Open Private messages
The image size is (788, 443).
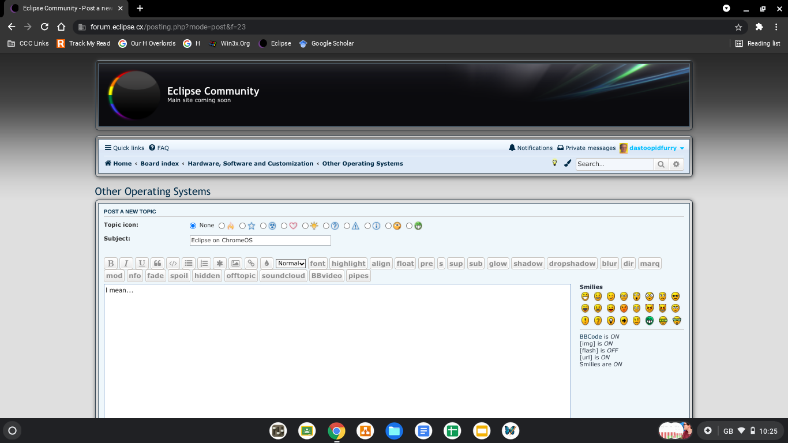586,148
